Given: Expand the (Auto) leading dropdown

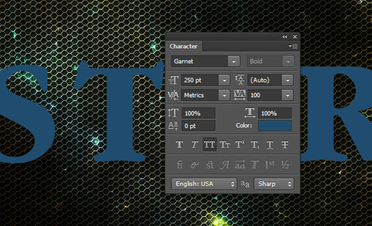Looking at the screenshot, I should click(x=288, y=80).
